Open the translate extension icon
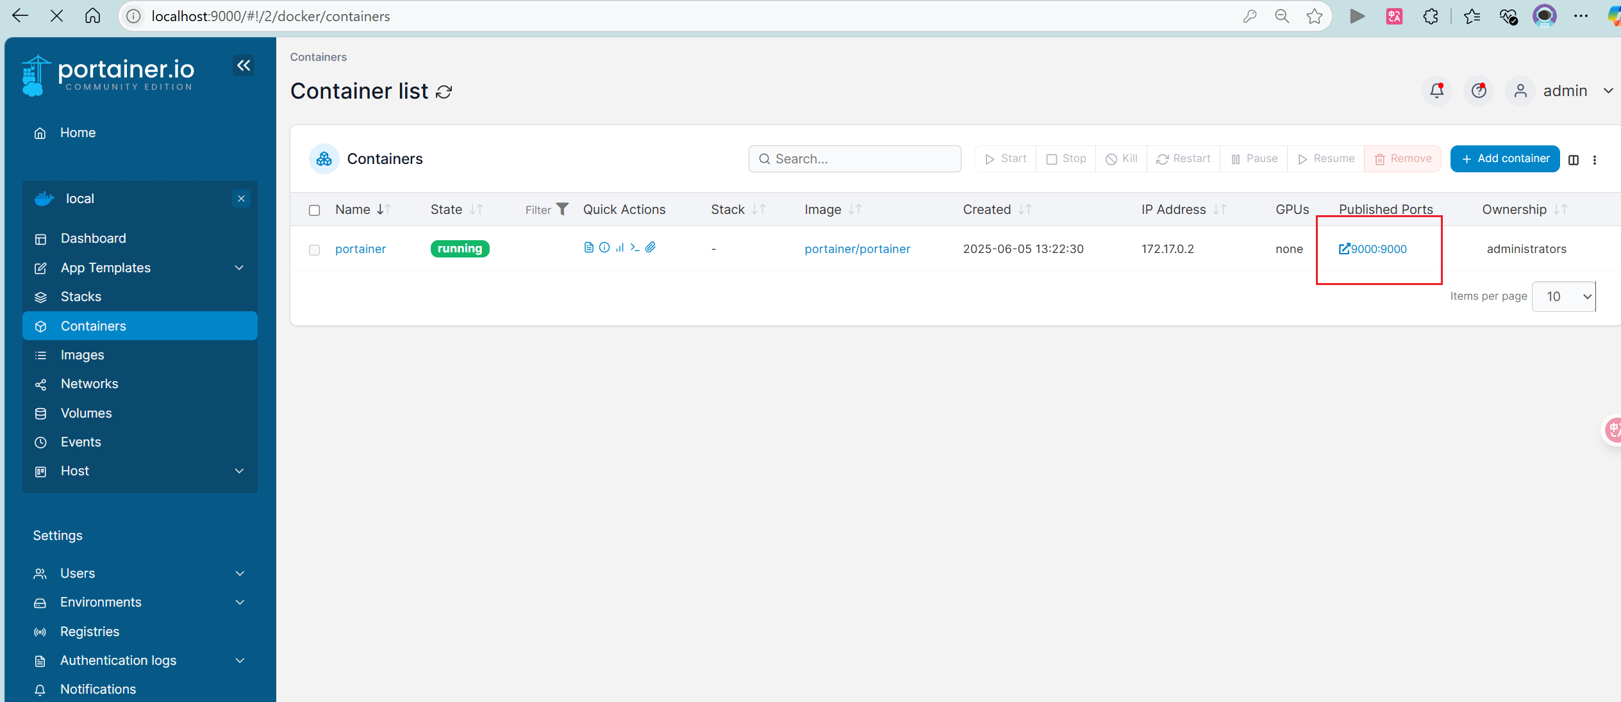The image size is (1621, 702). pos(1394,16)
